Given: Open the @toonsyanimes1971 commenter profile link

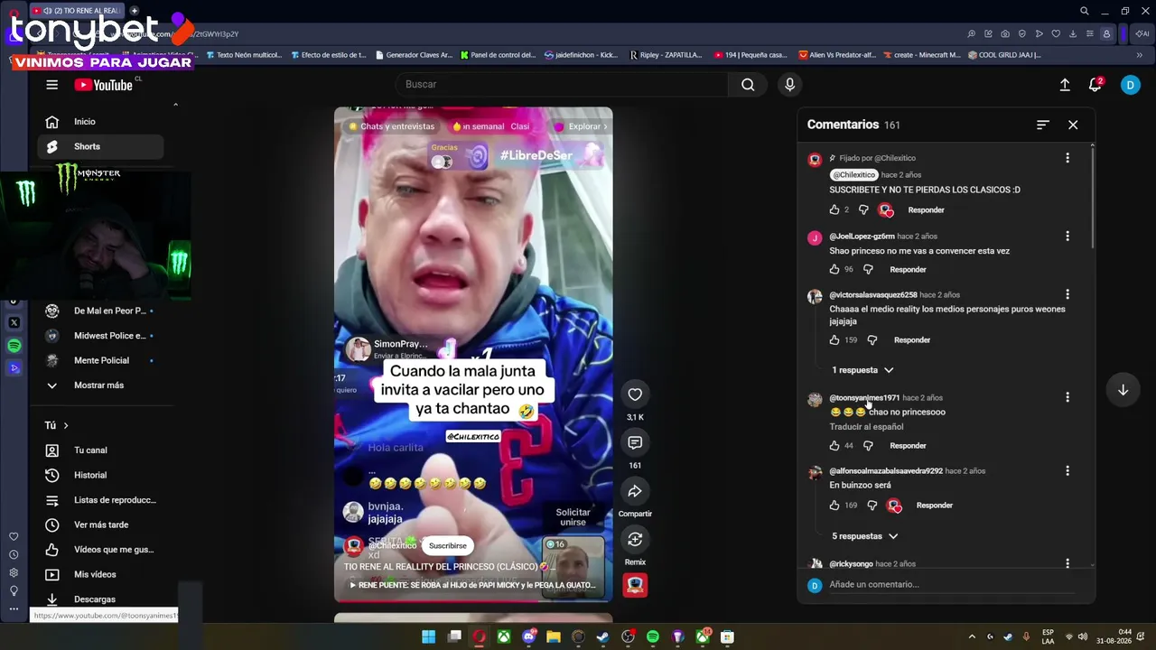Looking at the screenshot, I should [x=864, y=397].
